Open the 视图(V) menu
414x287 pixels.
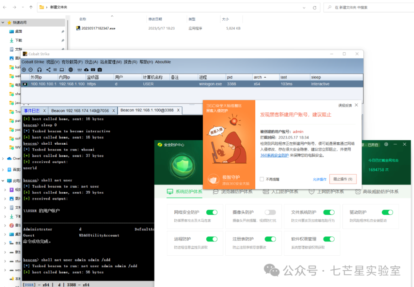point(53,62)
